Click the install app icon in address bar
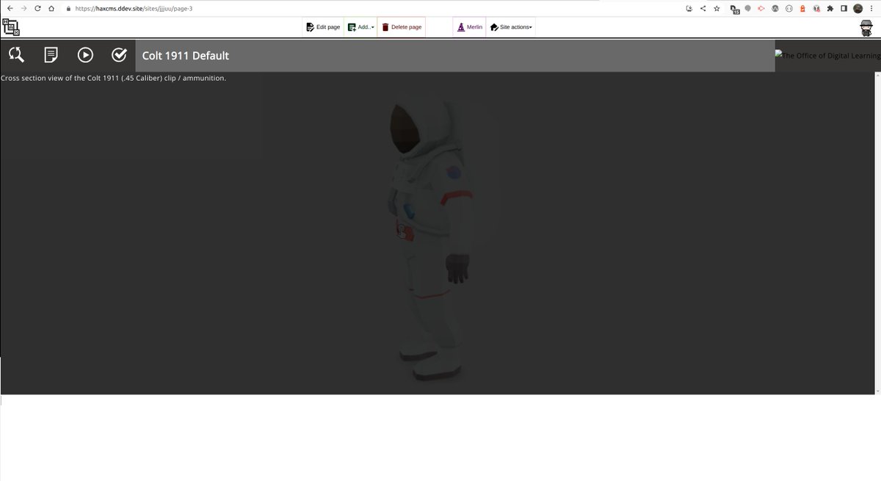This screenshot has height=481, width=881. pos(689,9)
